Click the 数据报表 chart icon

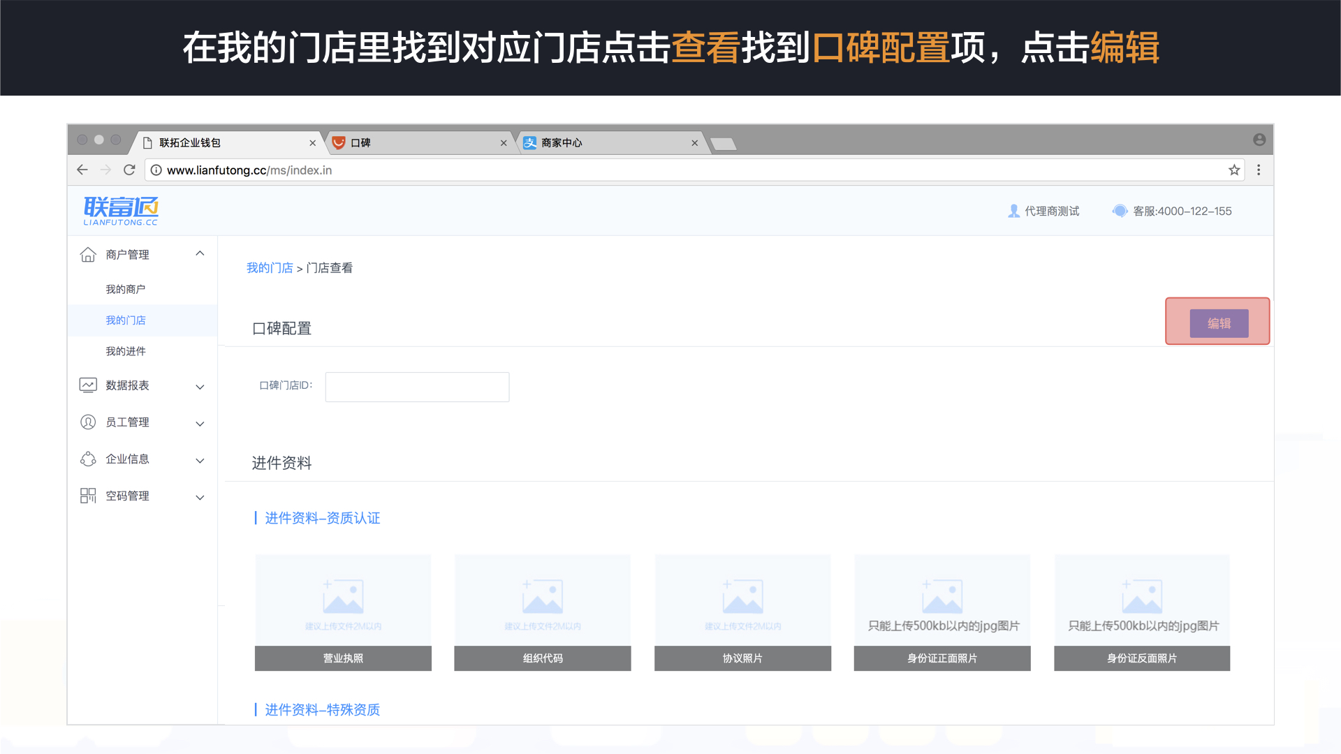click(88, 385)
